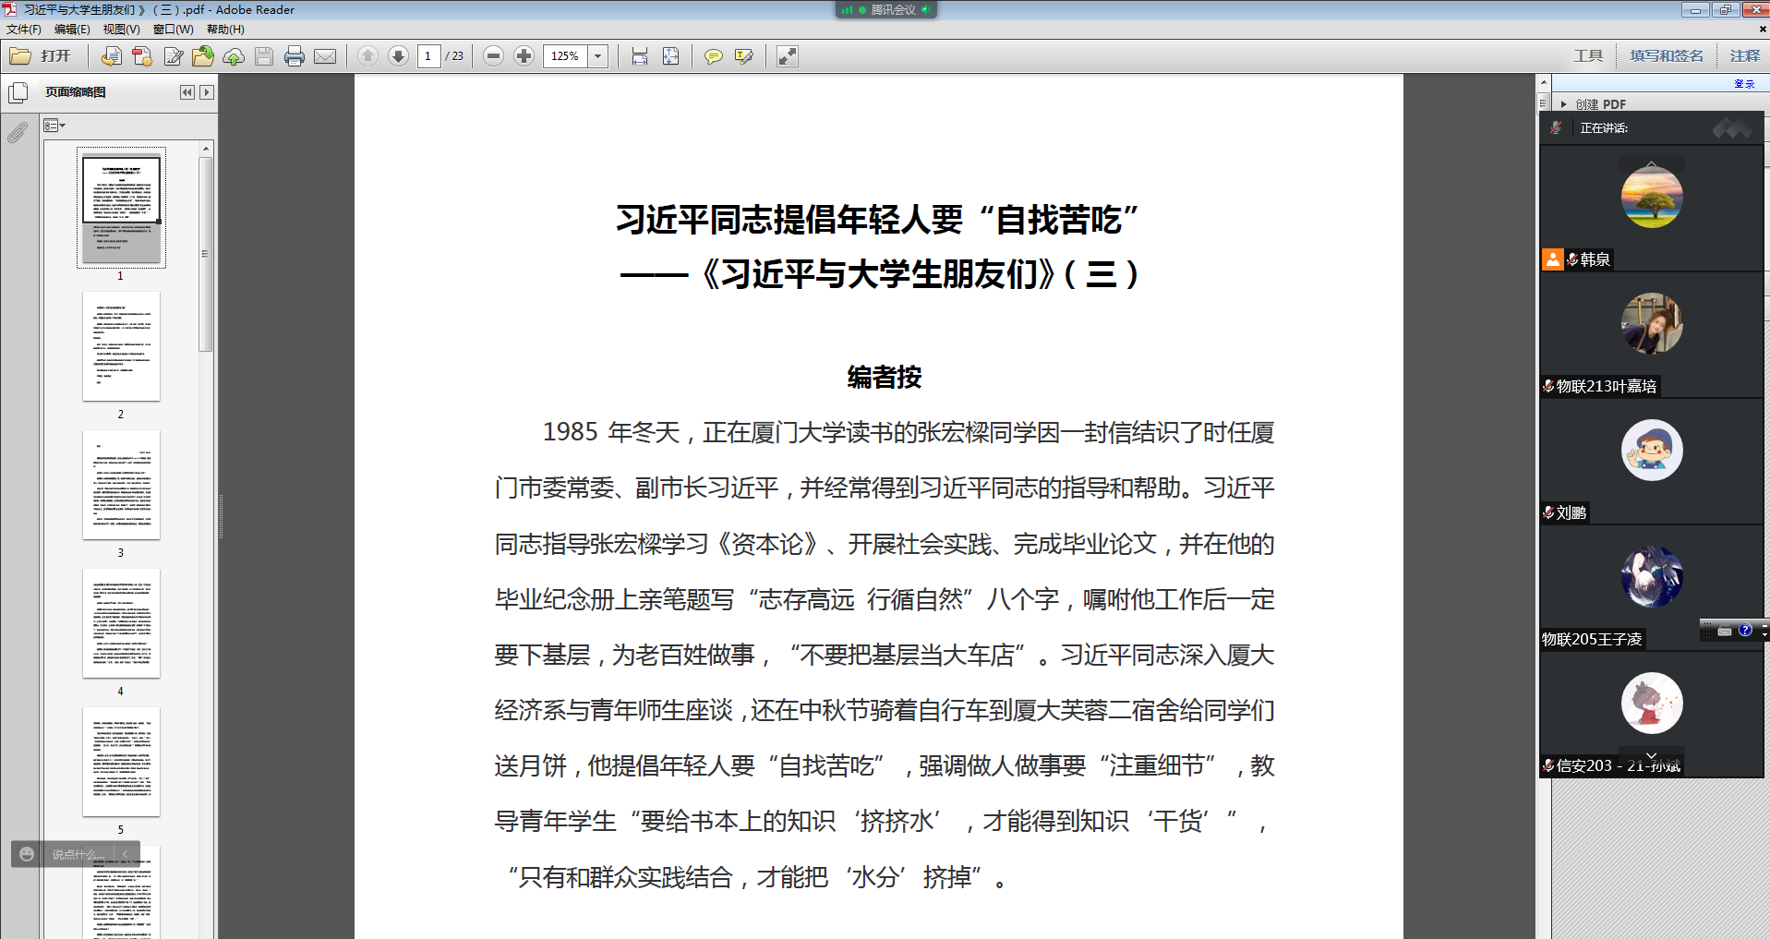Click the thumbnails panel right arrow button

(x=207, y=92)
